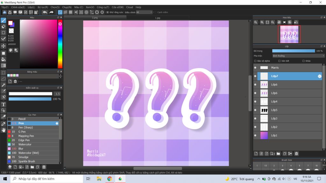Toggle the Khóa lock checkbox
326x183 pixels.
coord(303,61)
